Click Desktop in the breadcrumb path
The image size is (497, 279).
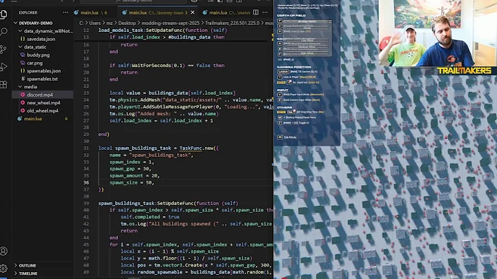[x=127, y=23]
